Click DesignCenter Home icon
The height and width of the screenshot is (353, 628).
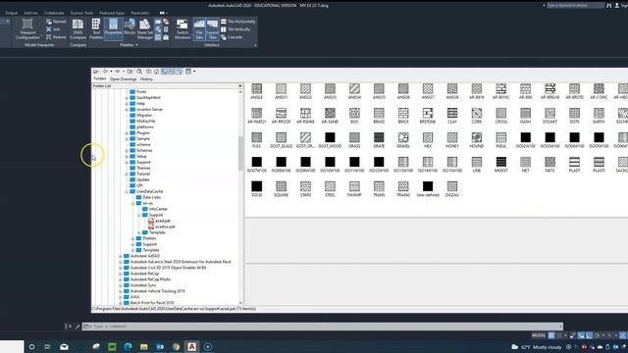(x=156, y=72)
